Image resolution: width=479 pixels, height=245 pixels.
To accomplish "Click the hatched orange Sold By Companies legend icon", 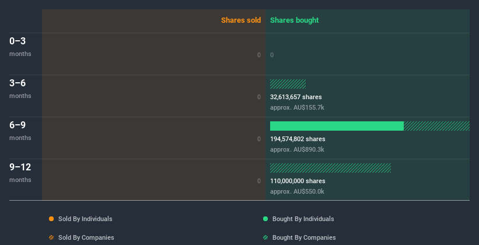I will [x=51, y=237].
